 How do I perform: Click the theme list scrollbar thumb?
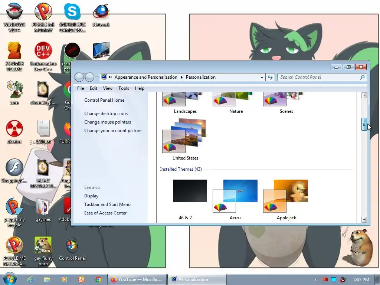(x=364, y=124)
